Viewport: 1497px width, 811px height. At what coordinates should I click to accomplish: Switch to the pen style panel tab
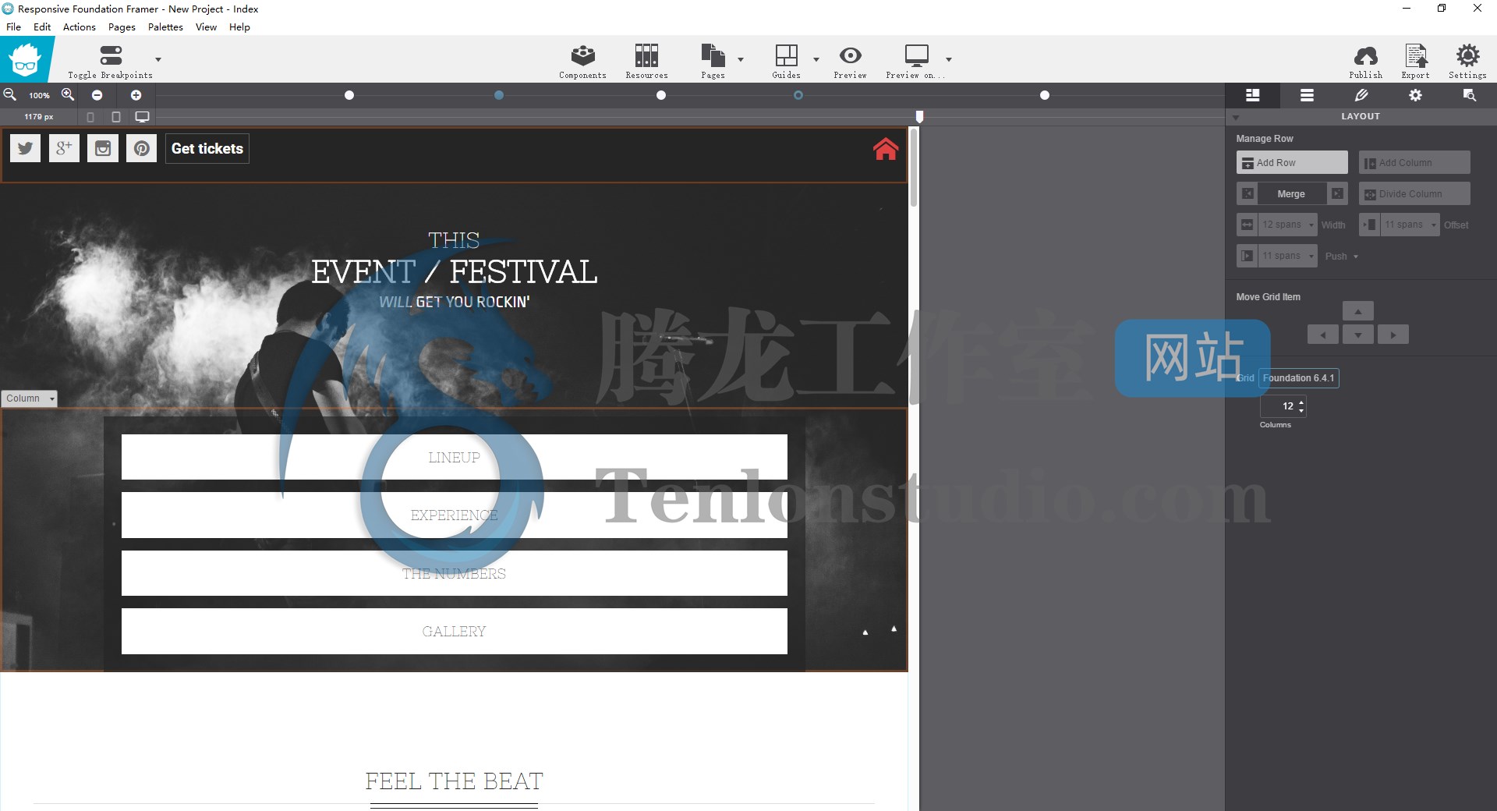click(1361, 95)
